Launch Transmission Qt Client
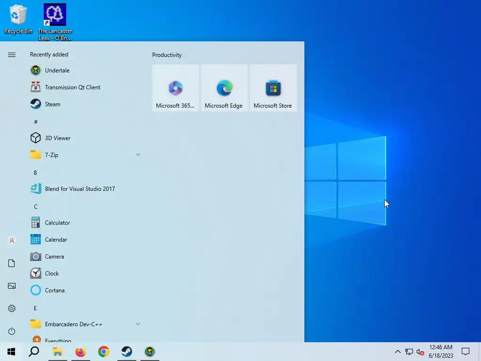Image resolution: width=481 pixels, height=361 pixels. tap(85, 87)
